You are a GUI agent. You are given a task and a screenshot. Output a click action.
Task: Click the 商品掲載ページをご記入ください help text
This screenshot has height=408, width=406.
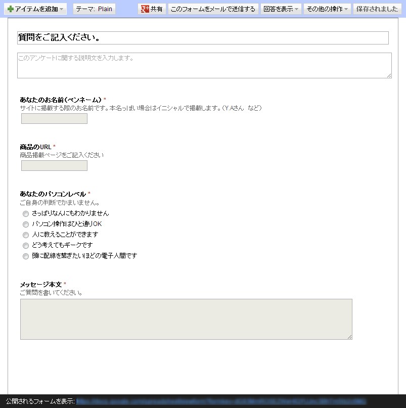pos(62,155)
